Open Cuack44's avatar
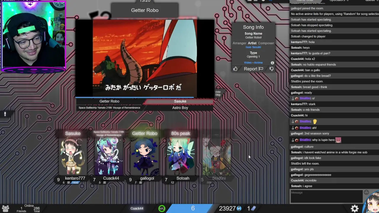The width and height of the screenshot is (379, 213). click(x=109, y=156)
